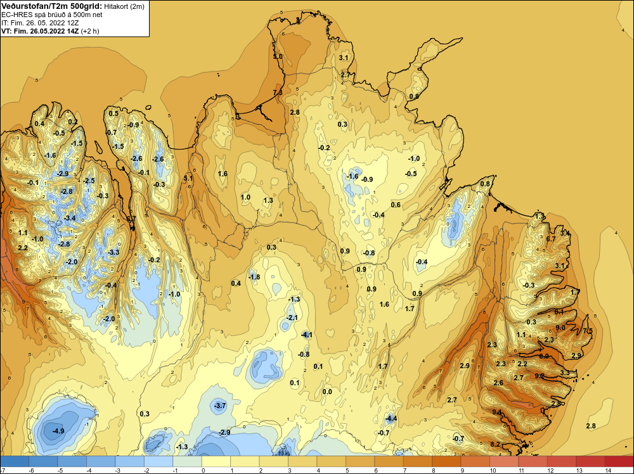Viewport: 634px width, 474px height.
Task: Click the temperature value '5.1'
Action: coord(188,178)
